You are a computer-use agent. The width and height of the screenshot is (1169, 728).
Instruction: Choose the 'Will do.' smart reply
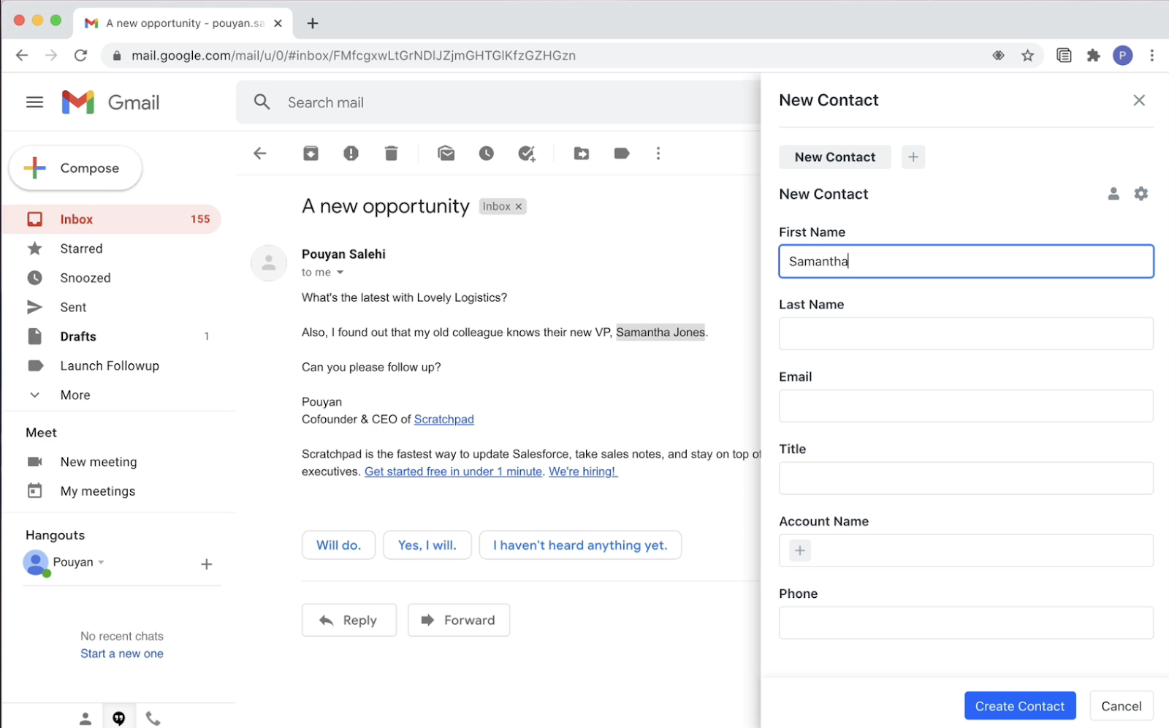click(x=338, y=545)
